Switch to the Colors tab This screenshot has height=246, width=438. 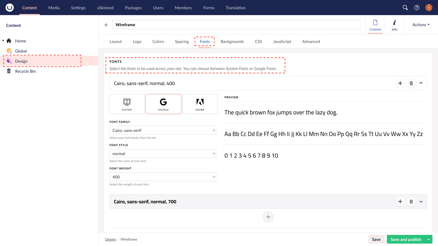158,41
